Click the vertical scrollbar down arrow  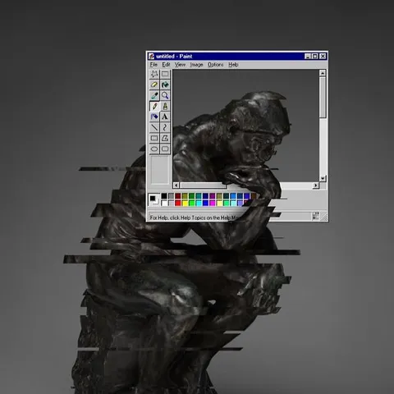coord(323,178)
